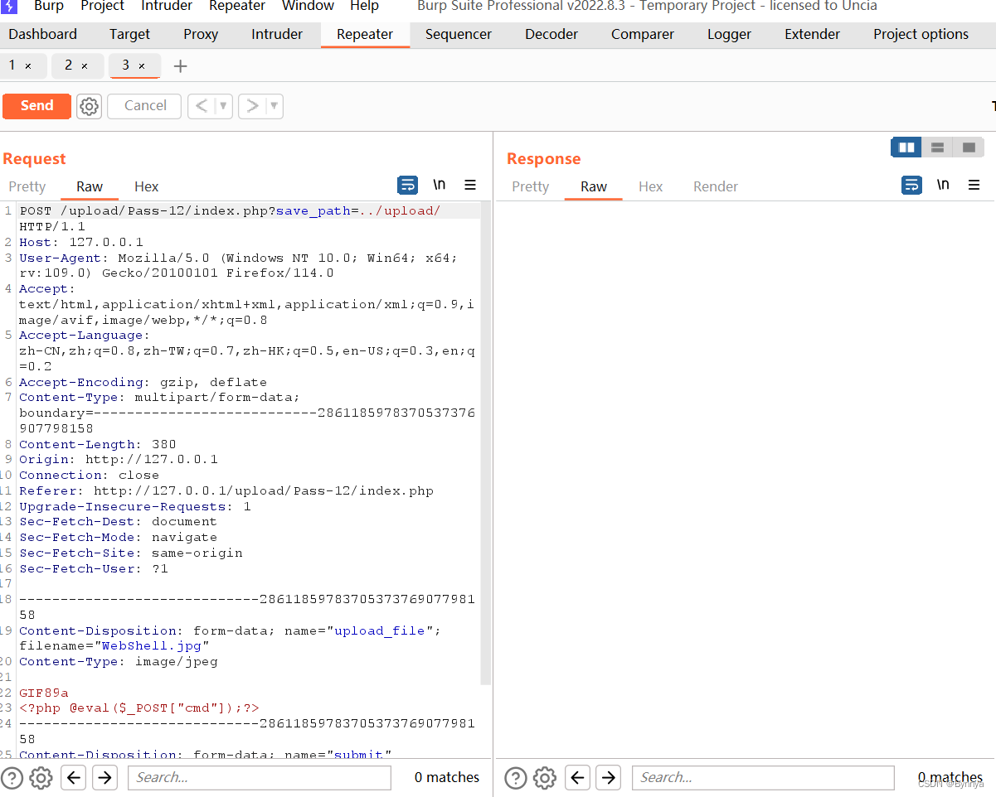Viewport: 996px width, 797px height.
Task: Open Request editor hamburger menu
Action: [470, 185]
